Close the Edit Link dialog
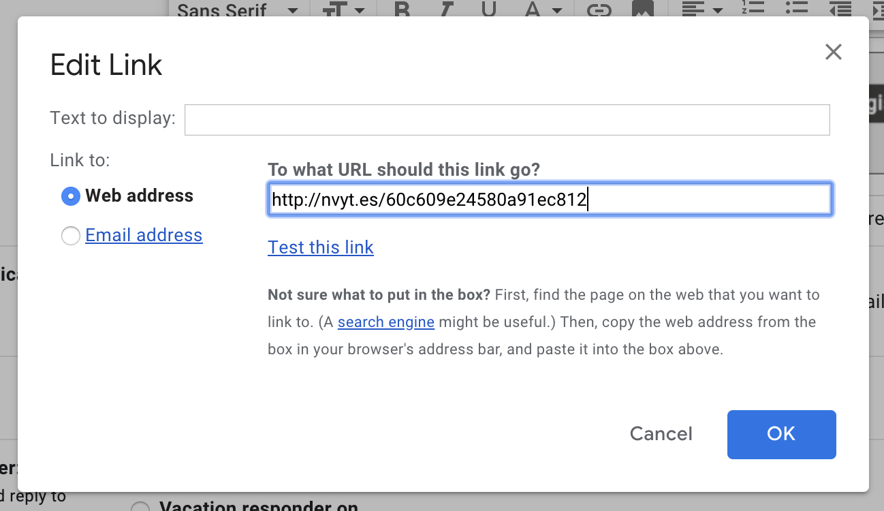Screen dimensions: 884x511 [x=833, y=52]
